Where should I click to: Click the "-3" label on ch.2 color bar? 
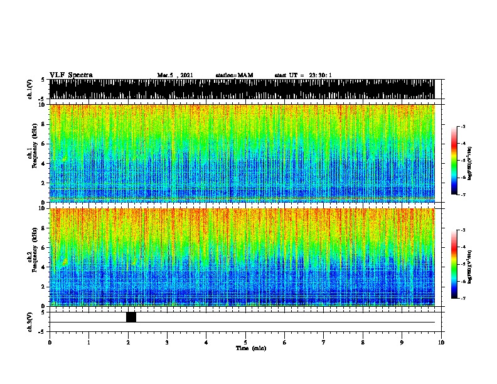pos(462,230)
